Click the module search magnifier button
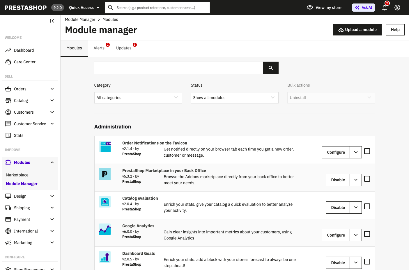Screen dimensions: 409x270 271,68
